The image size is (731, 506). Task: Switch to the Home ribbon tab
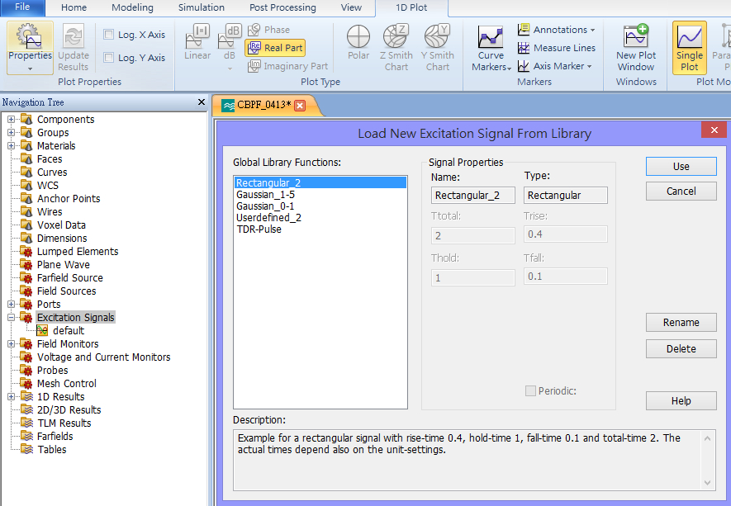click(74, 7)
